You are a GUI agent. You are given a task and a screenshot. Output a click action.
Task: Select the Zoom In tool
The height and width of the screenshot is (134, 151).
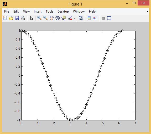[x=39, y=18]
